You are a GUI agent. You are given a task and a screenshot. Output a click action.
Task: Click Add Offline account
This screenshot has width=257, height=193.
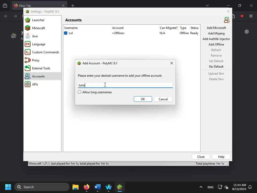coord(216,44)
